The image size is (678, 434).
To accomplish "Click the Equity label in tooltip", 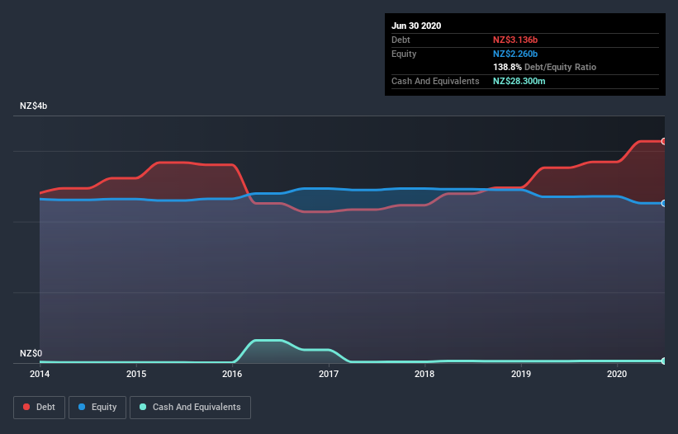I will point(404,54).
